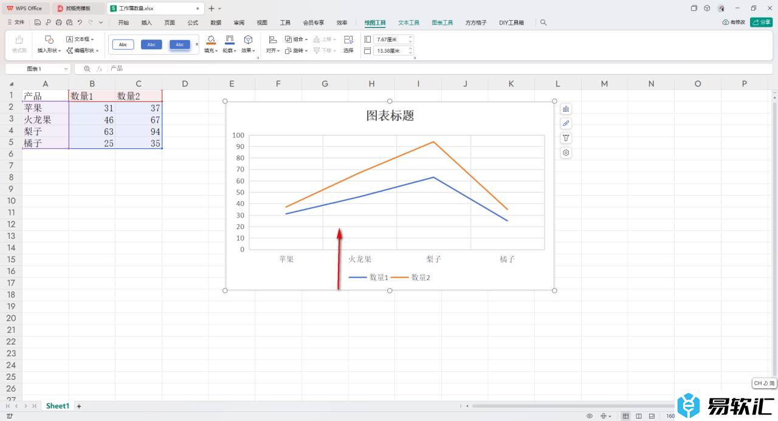Click the fill (填充) paint bucket icon
The width and height of the screenshot is (778, 421).
(211, 39)
